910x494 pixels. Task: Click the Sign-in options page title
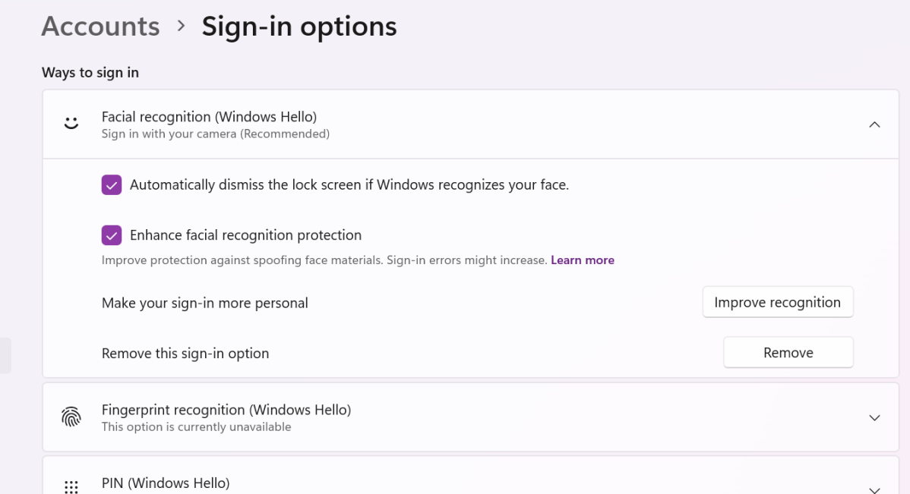click(x=299, y=27)
